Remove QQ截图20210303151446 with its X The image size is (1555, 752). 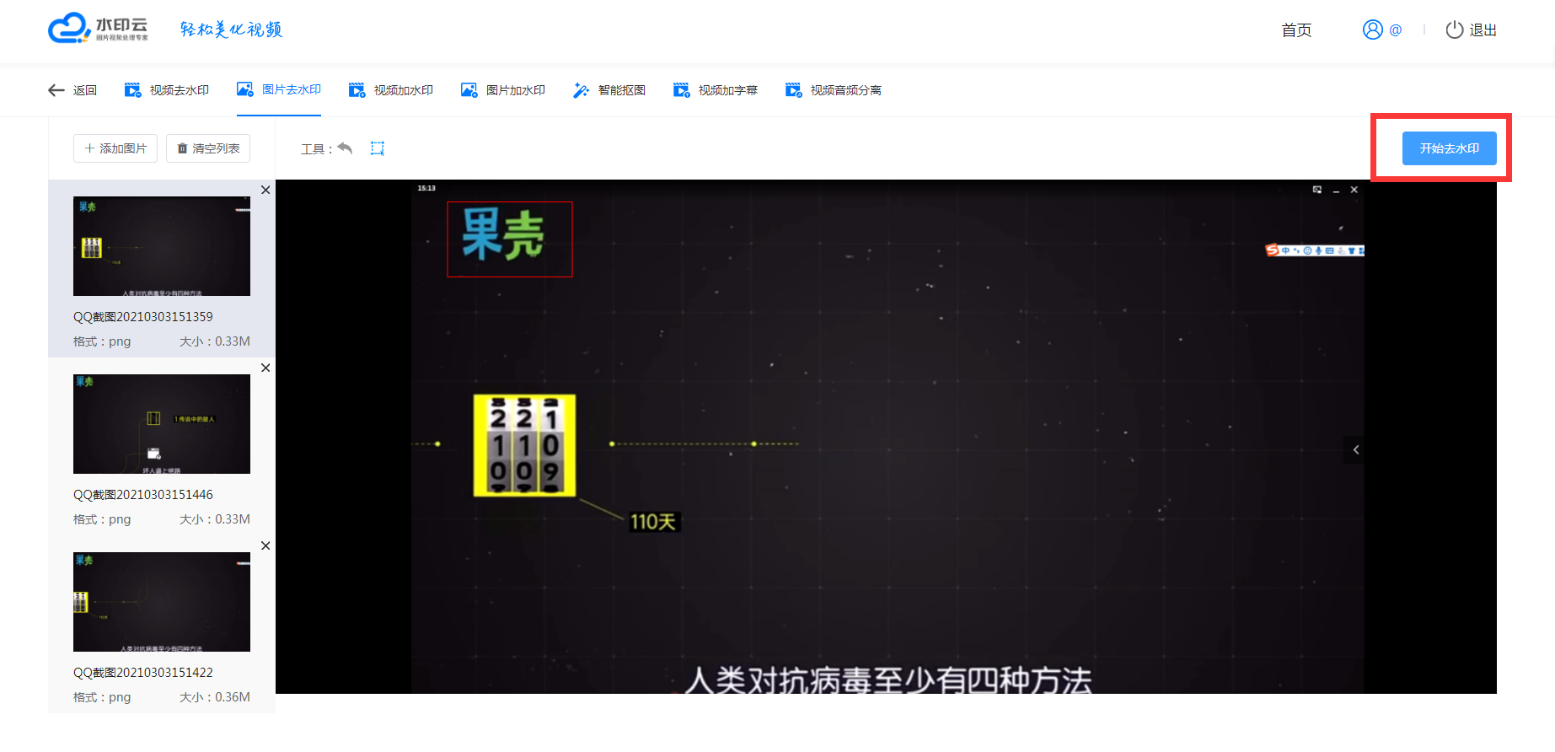tap(265, 368)
